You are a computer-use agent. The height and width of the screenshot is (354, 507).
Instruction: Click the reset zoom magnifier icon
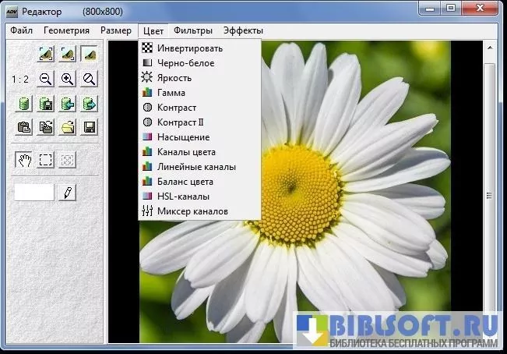90,79
